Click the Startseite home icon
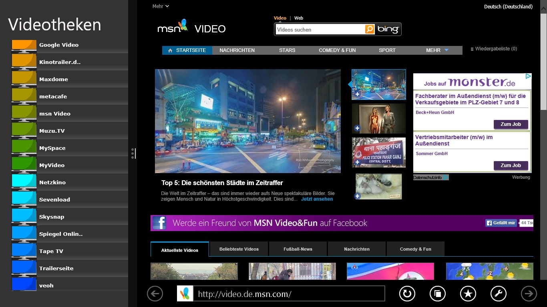The height and width of the screenshot is (307, 547). 171,50
